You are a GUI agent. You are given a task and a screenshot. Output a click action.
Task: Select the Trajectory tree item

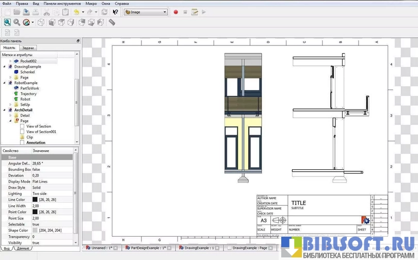click(x=28, y=94)
